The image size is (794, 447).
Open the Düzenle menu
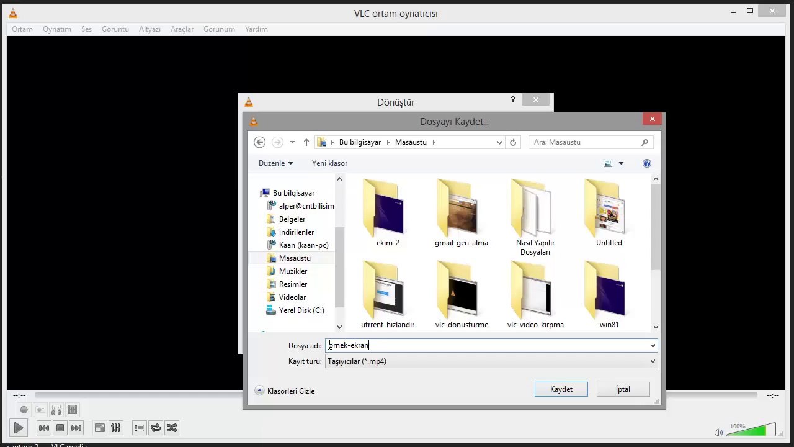point(275,163)
